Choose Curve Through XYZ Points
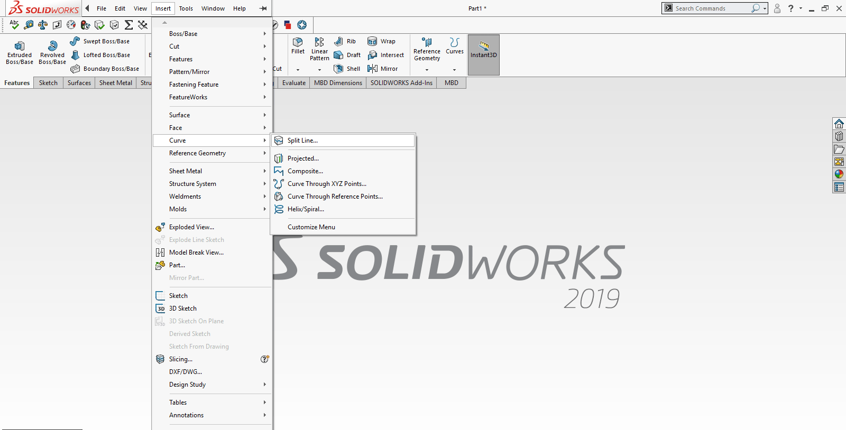 (x=343, y=184)
